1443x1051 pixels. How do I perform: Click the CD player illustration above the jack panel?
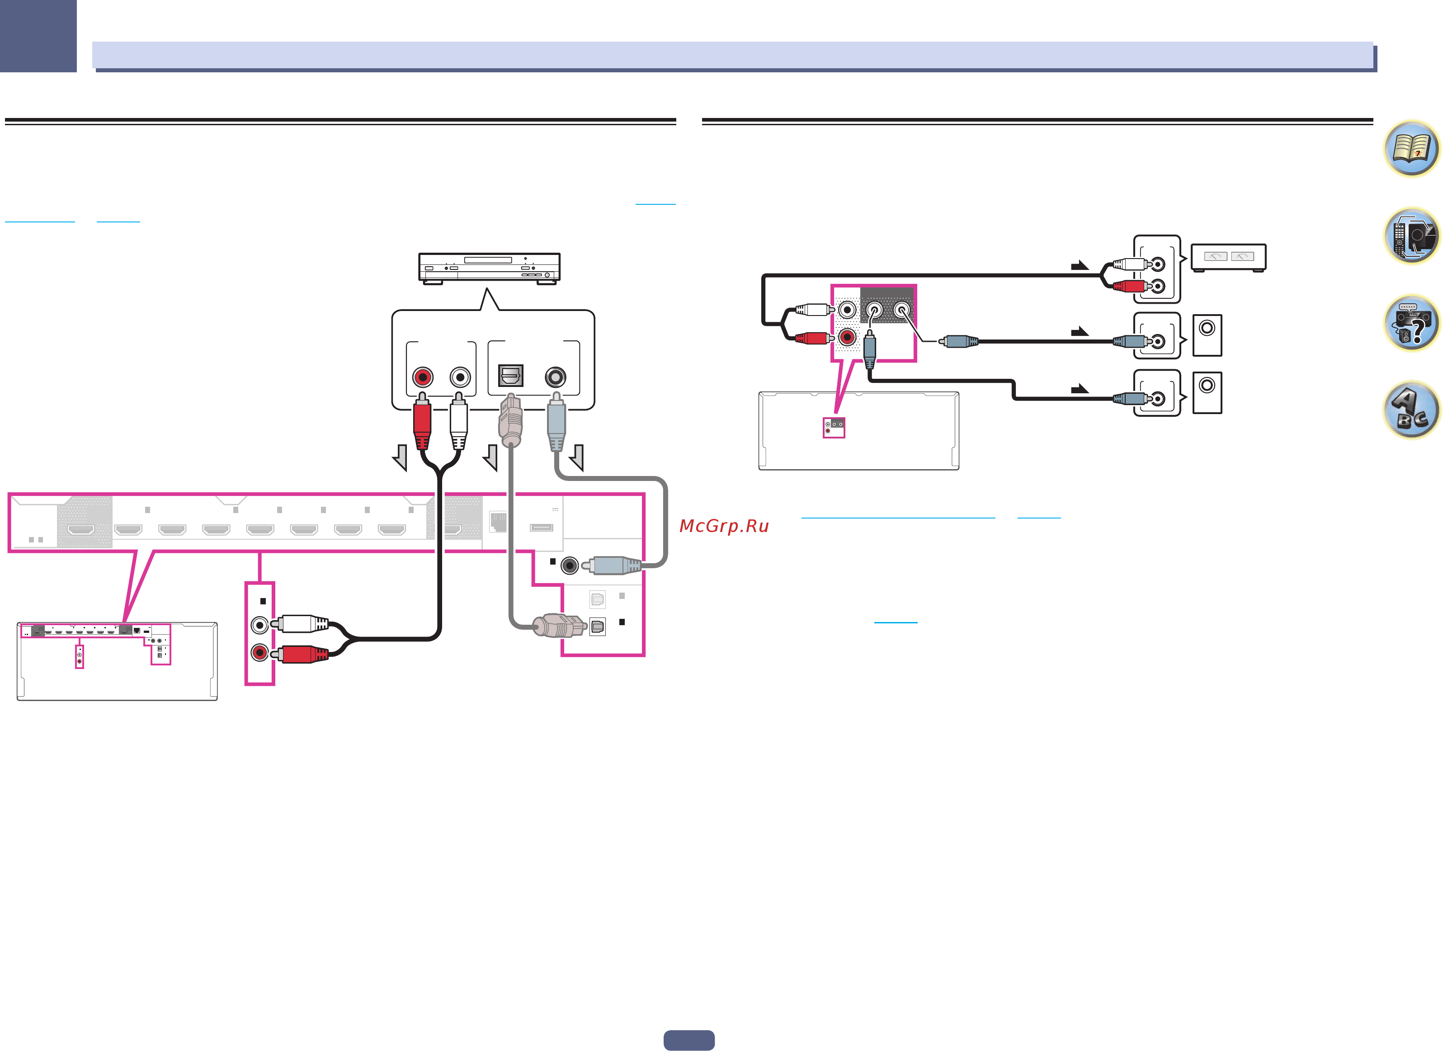coord(489,269)
